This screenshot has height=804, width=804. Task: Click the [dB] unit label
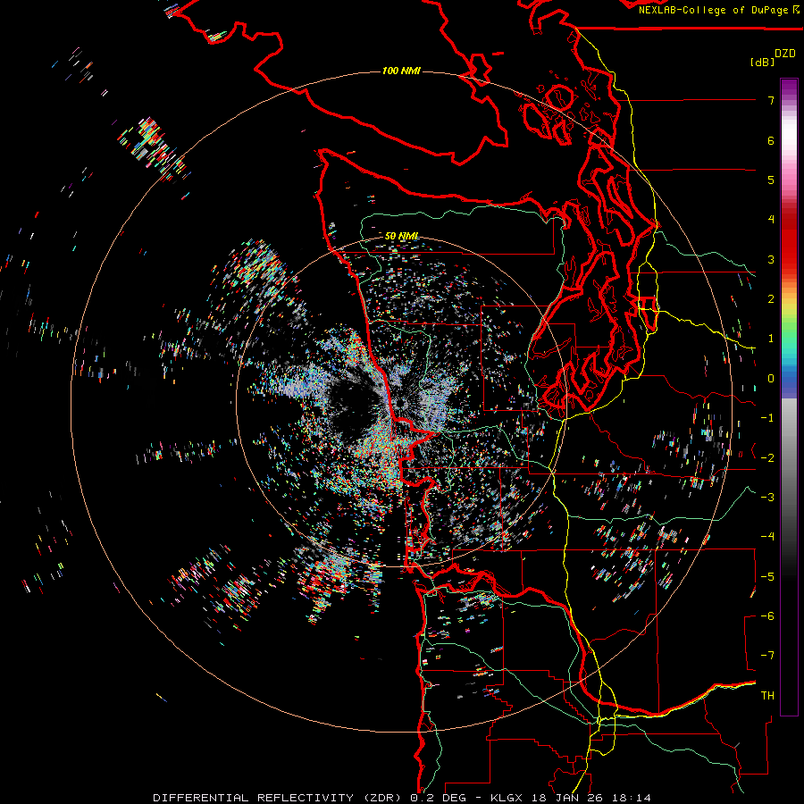point(763,62)
